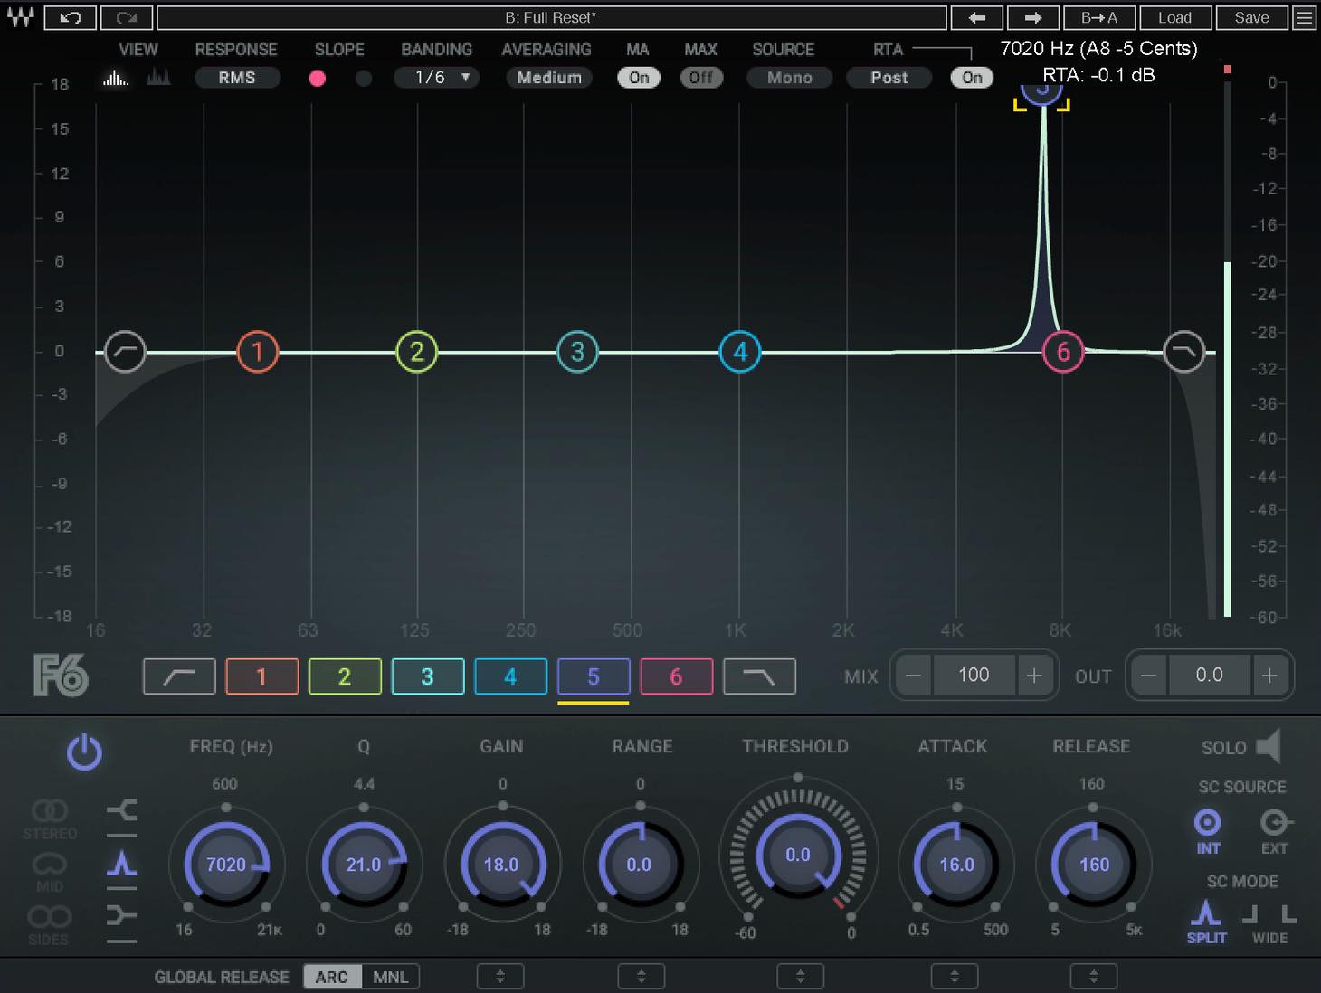Click the THRESHOLD knob
The image size is (1321, 993).
pos(798,855)
